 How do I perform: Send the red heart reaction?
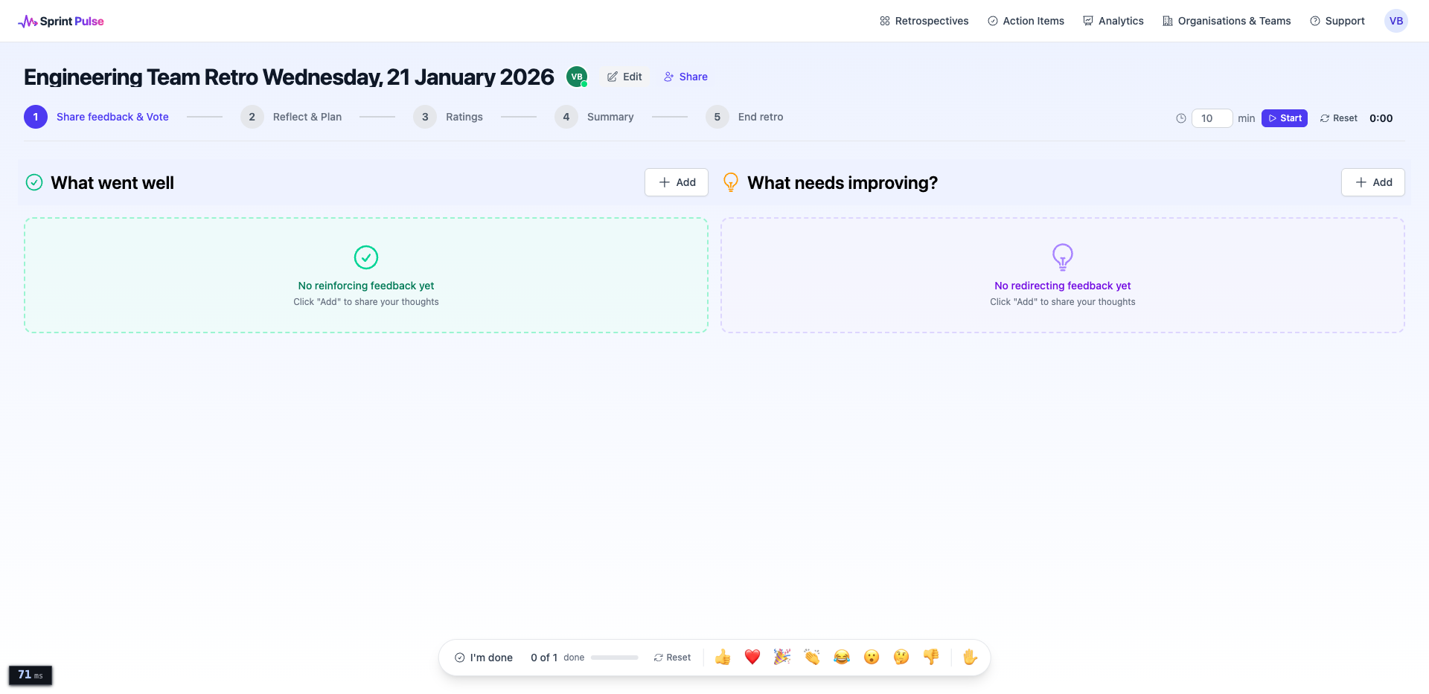pyautogui.click(x=752, y=657)
